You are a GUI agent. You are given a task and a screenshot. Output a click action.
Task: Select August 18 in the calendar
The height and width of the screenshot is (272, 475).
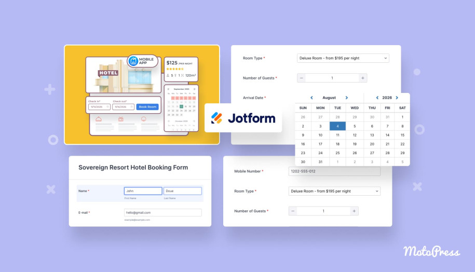pyautogui.click(x=337, y=144)
